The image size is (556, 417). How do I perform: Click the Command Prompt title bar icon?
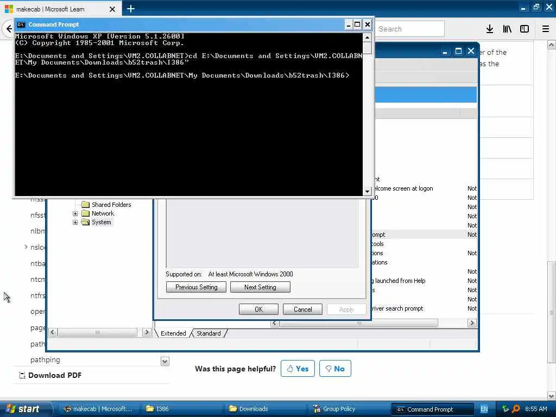click(x=21, y=24)
